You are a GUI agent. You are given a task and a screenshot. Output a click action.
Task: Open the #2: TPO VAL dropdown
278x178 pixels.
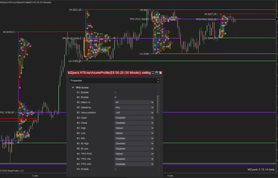134,159
